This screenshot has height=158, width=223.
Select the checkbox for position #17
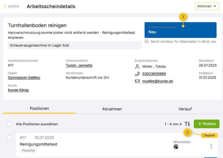pos(9,137)
